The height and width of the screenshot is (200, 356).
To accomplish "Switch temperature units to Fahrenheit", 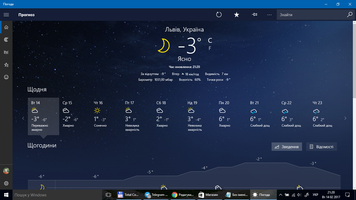I will tap(210, 48).
